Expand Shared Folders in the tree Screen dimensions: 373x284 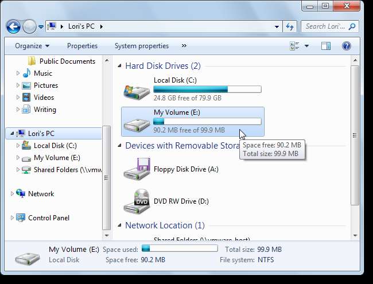click(x=18, y=170)
